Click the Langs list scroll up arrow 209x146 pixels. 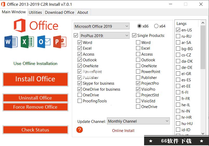click(x=203, y=23)
